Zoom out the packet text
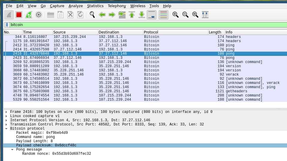287x161 pixels. (185, 15)
